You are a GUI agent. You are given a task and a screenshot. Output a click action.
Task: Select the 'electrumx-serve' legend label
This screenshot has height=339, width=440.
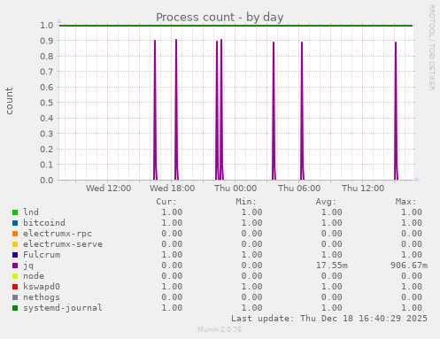click(x=63, y=244)
